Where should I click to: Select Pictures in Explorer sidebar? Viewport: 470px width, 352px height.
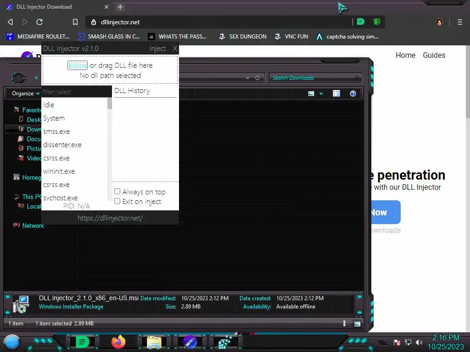[29, 148]
